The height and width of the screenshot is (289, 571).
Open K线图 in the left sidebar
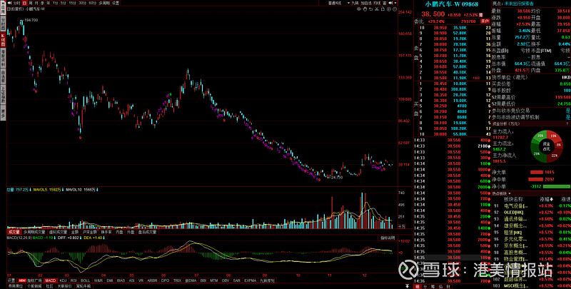(x=4, y=39)
